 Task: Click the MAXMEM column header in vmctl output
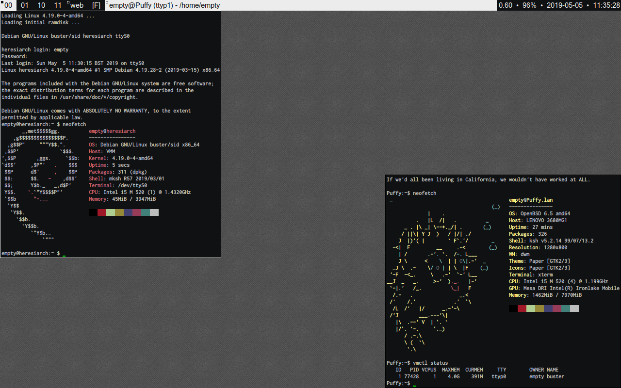coord(451,370)
